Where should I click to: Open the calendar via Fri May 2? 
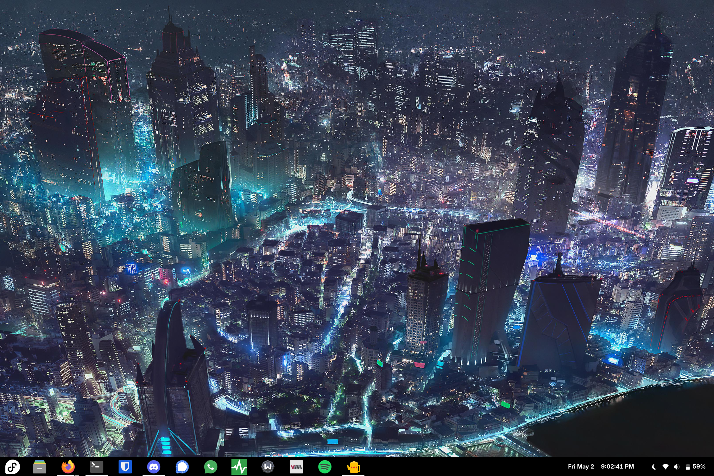point(581,466)
